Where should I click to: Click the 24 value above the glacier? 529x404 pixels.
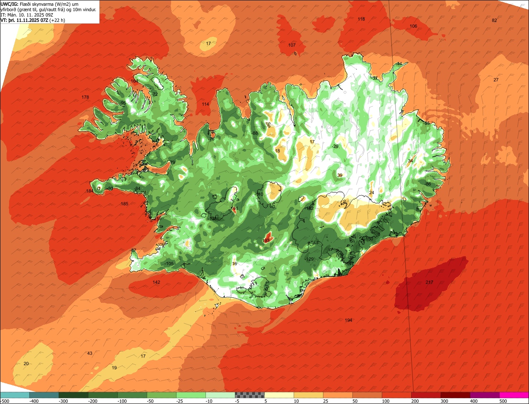(x=372, y=193)
